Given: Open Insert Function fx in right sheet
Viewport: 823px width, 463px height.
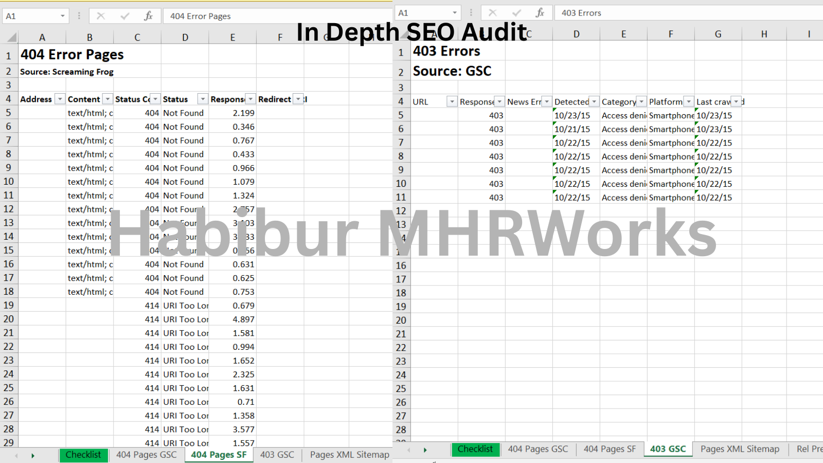Looking at the screenshot, I should [x=540, y=13].
